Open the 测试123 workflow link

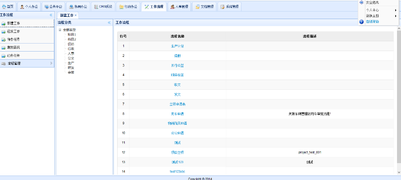pos(177,162)
